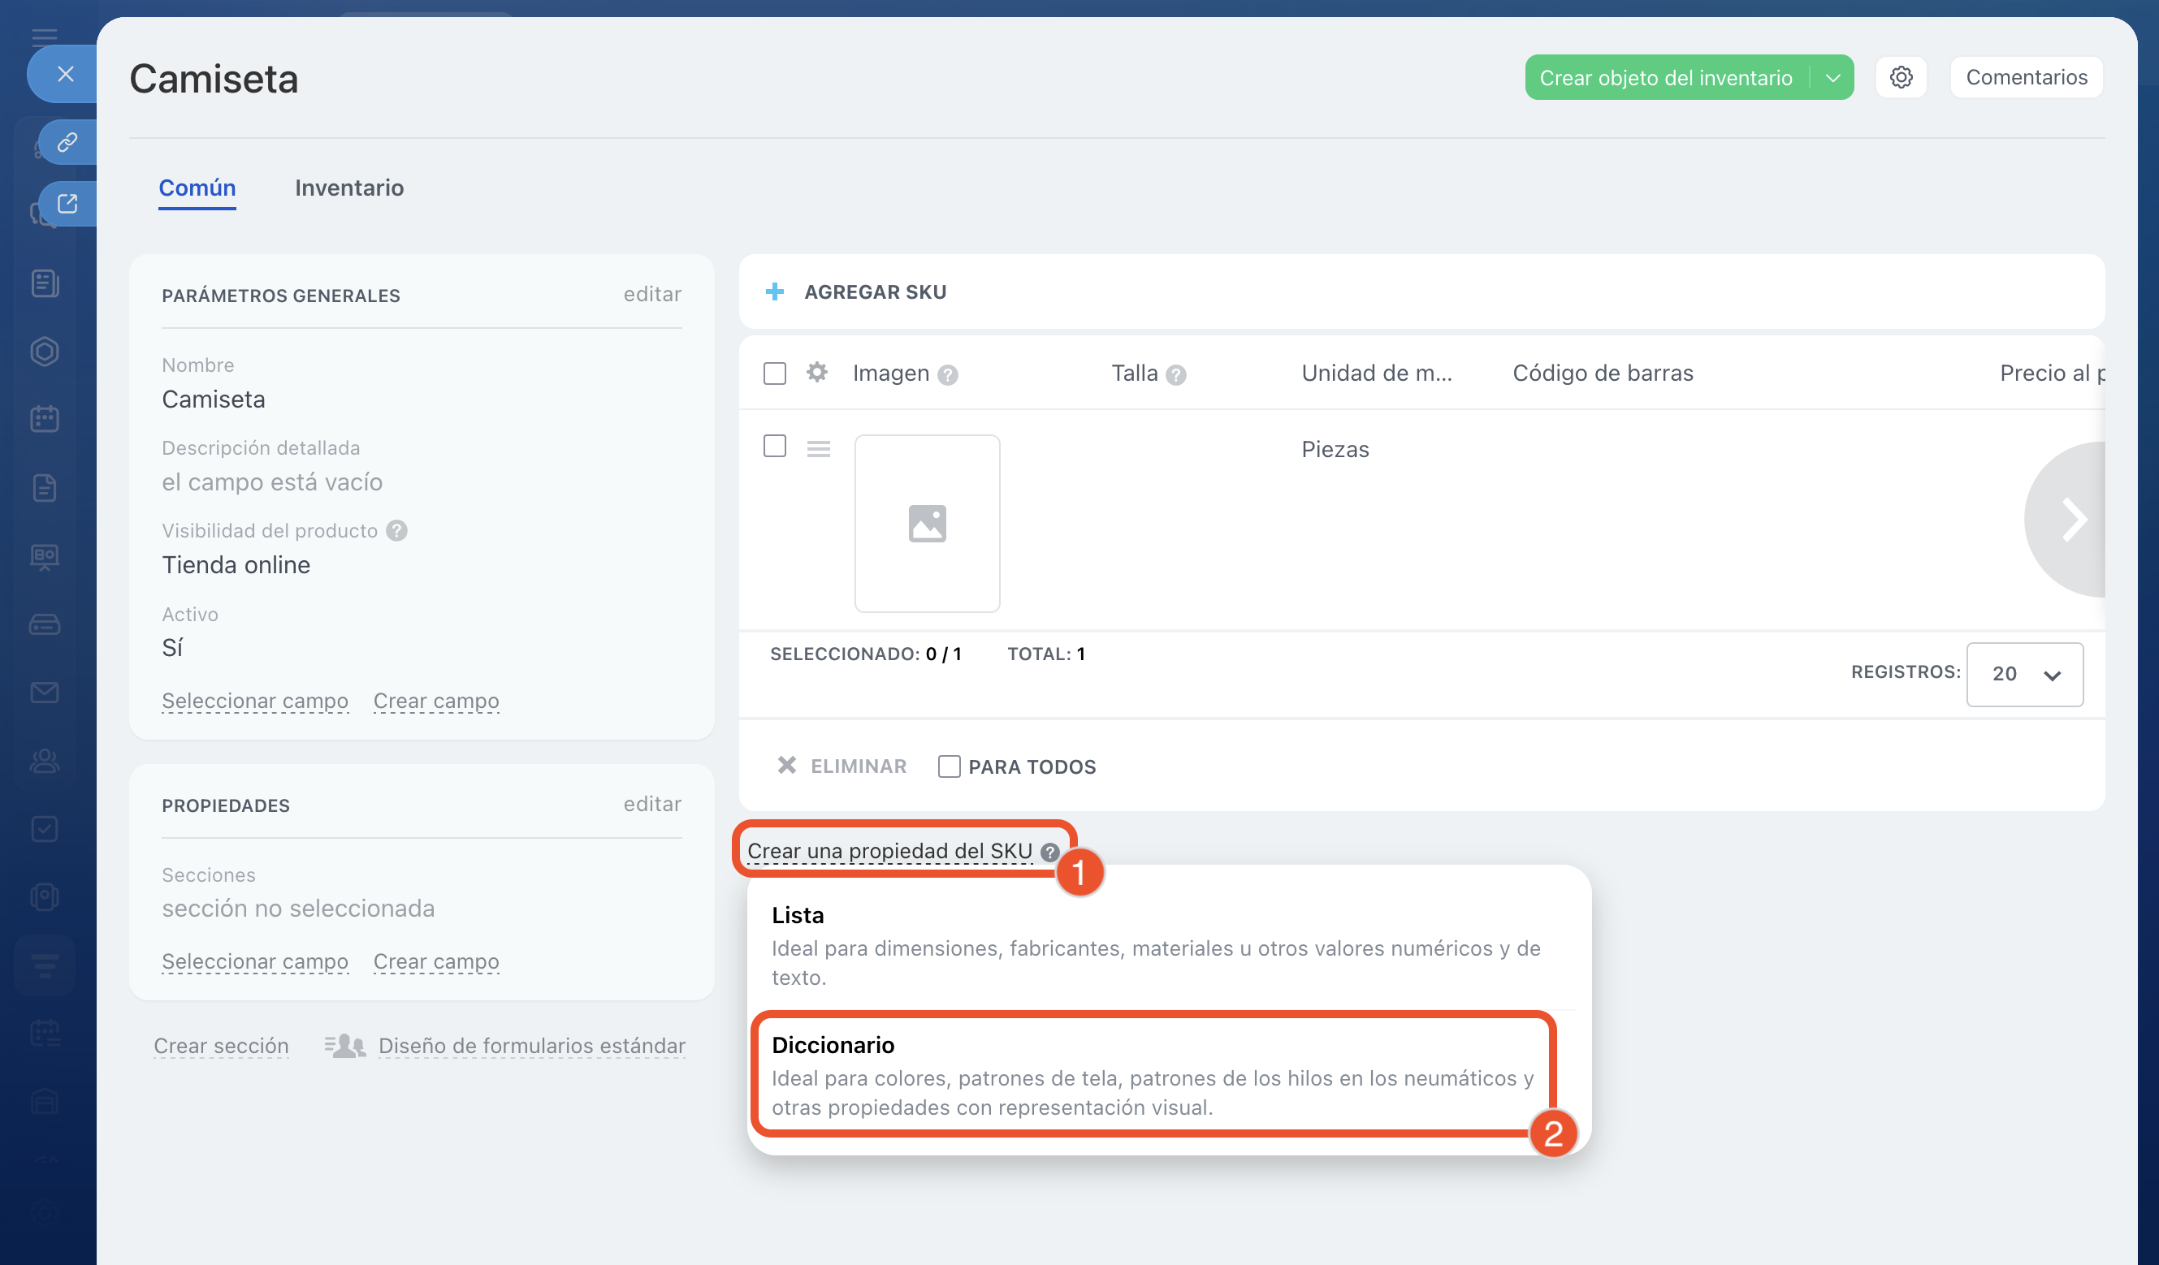Screen dimensions: 2159x1265
Task: Click the Visibilidad del producto help icon
Action: coord(396,530)
